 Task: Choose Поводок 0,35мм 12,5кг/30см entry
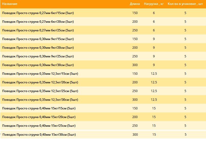(x=103, y=99)
